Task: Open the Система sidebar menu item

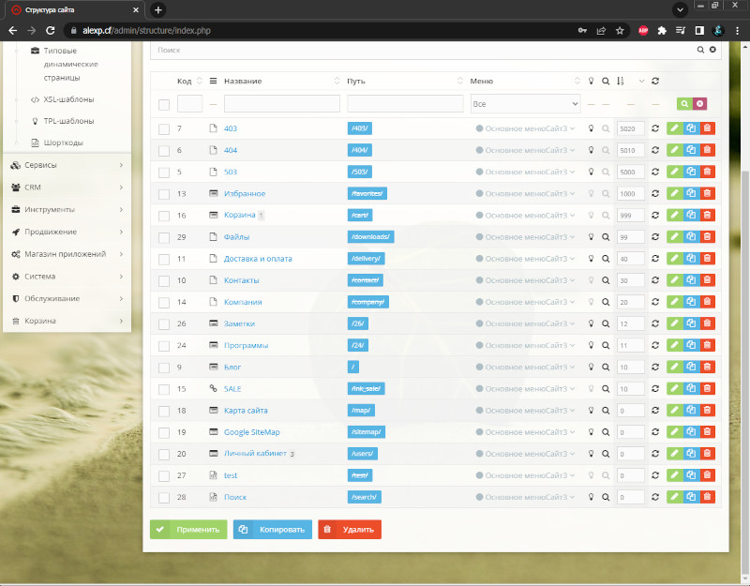Action: tap(67, 277)
